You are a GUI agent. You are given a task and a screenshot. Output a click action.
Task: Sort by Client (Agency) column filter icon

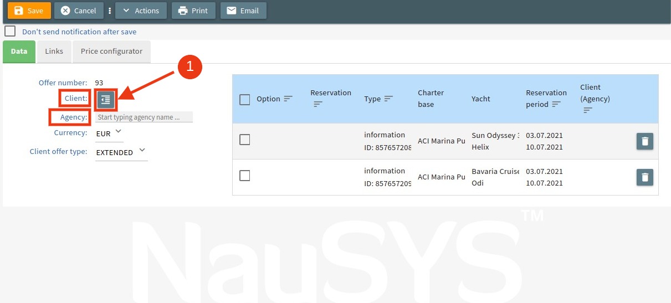point(587,110)
